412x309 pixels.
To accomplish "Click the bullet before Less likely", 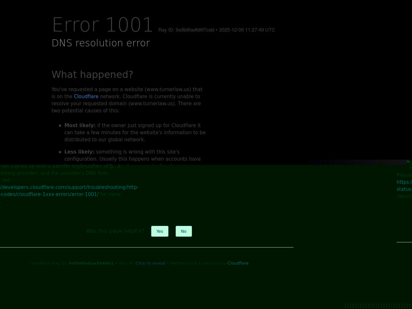I will tap(60, 152).
